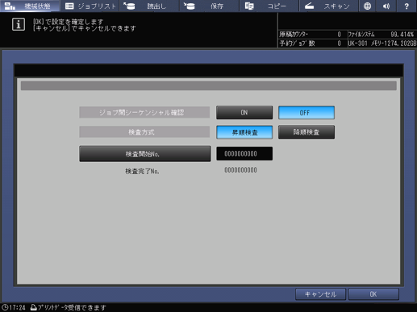Turn ON job sequential check

point(244,112)
